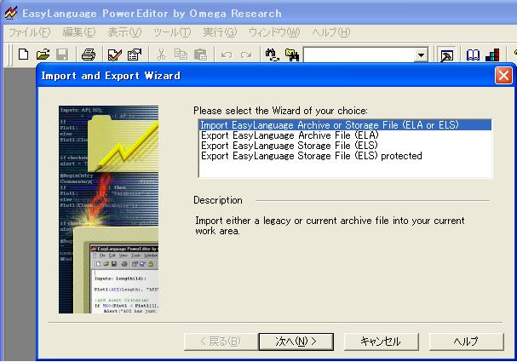Close the Import and Export Wizard dialog
This screenshot has width=517, height=362.
pyautogui.click(x=503, y=76)
